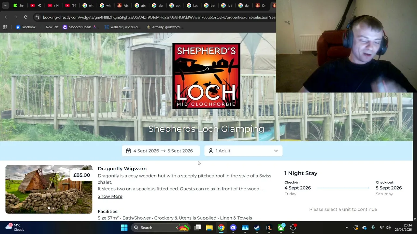
Task: Click the Shepherd's Loch logo
Action: point(206,76)
